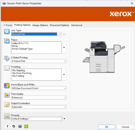Click the 'Printer Default Type' text
Image resolution: width=135 pixels, height=130 pixels.
click(x=22, y=49)
